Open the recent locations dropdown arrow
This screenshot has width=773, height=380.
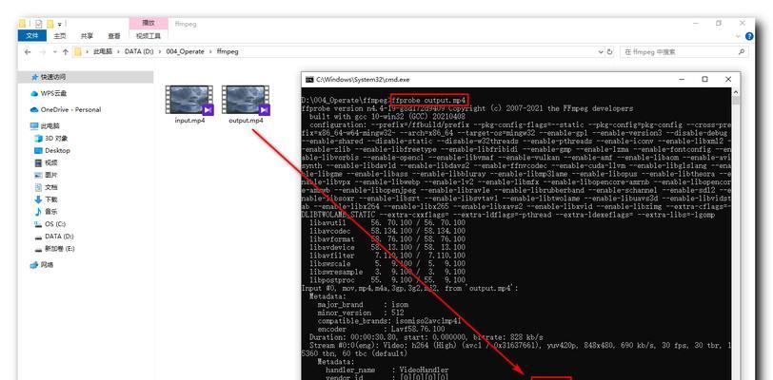(54, 51)
